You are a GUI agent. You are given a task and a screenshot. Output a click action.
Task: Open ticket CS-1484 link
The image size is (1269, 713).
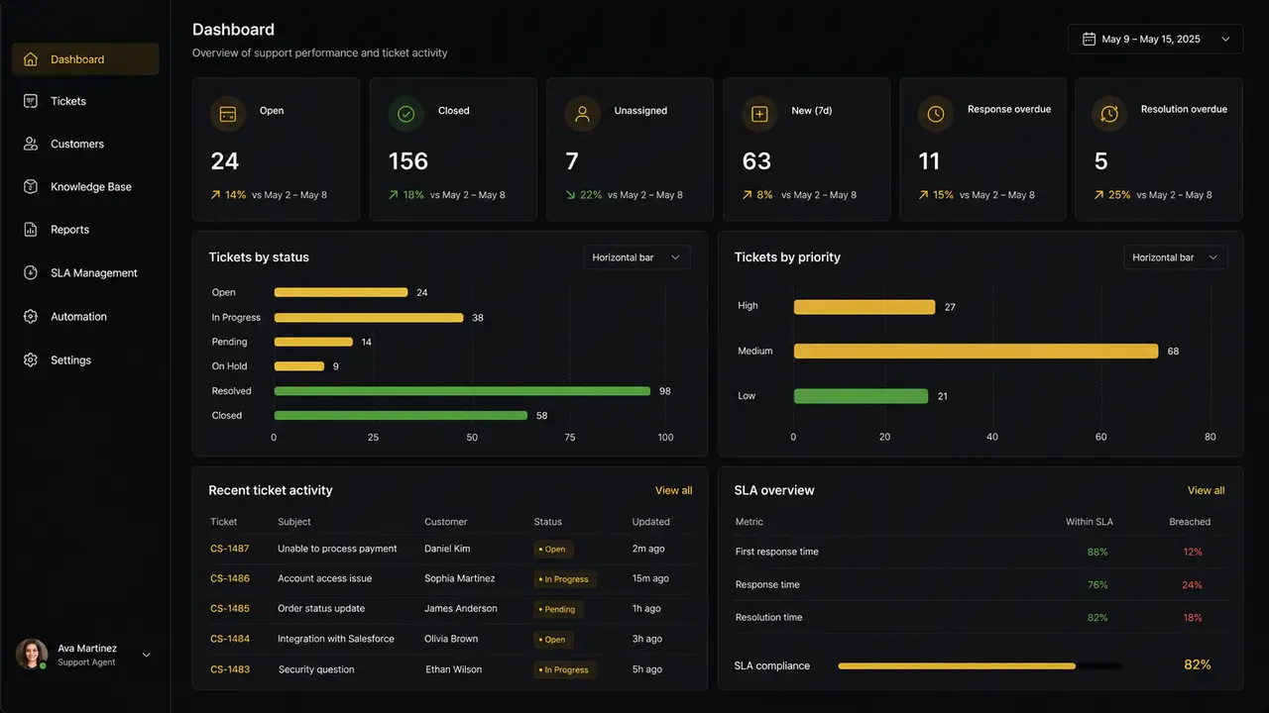[230, 639]
